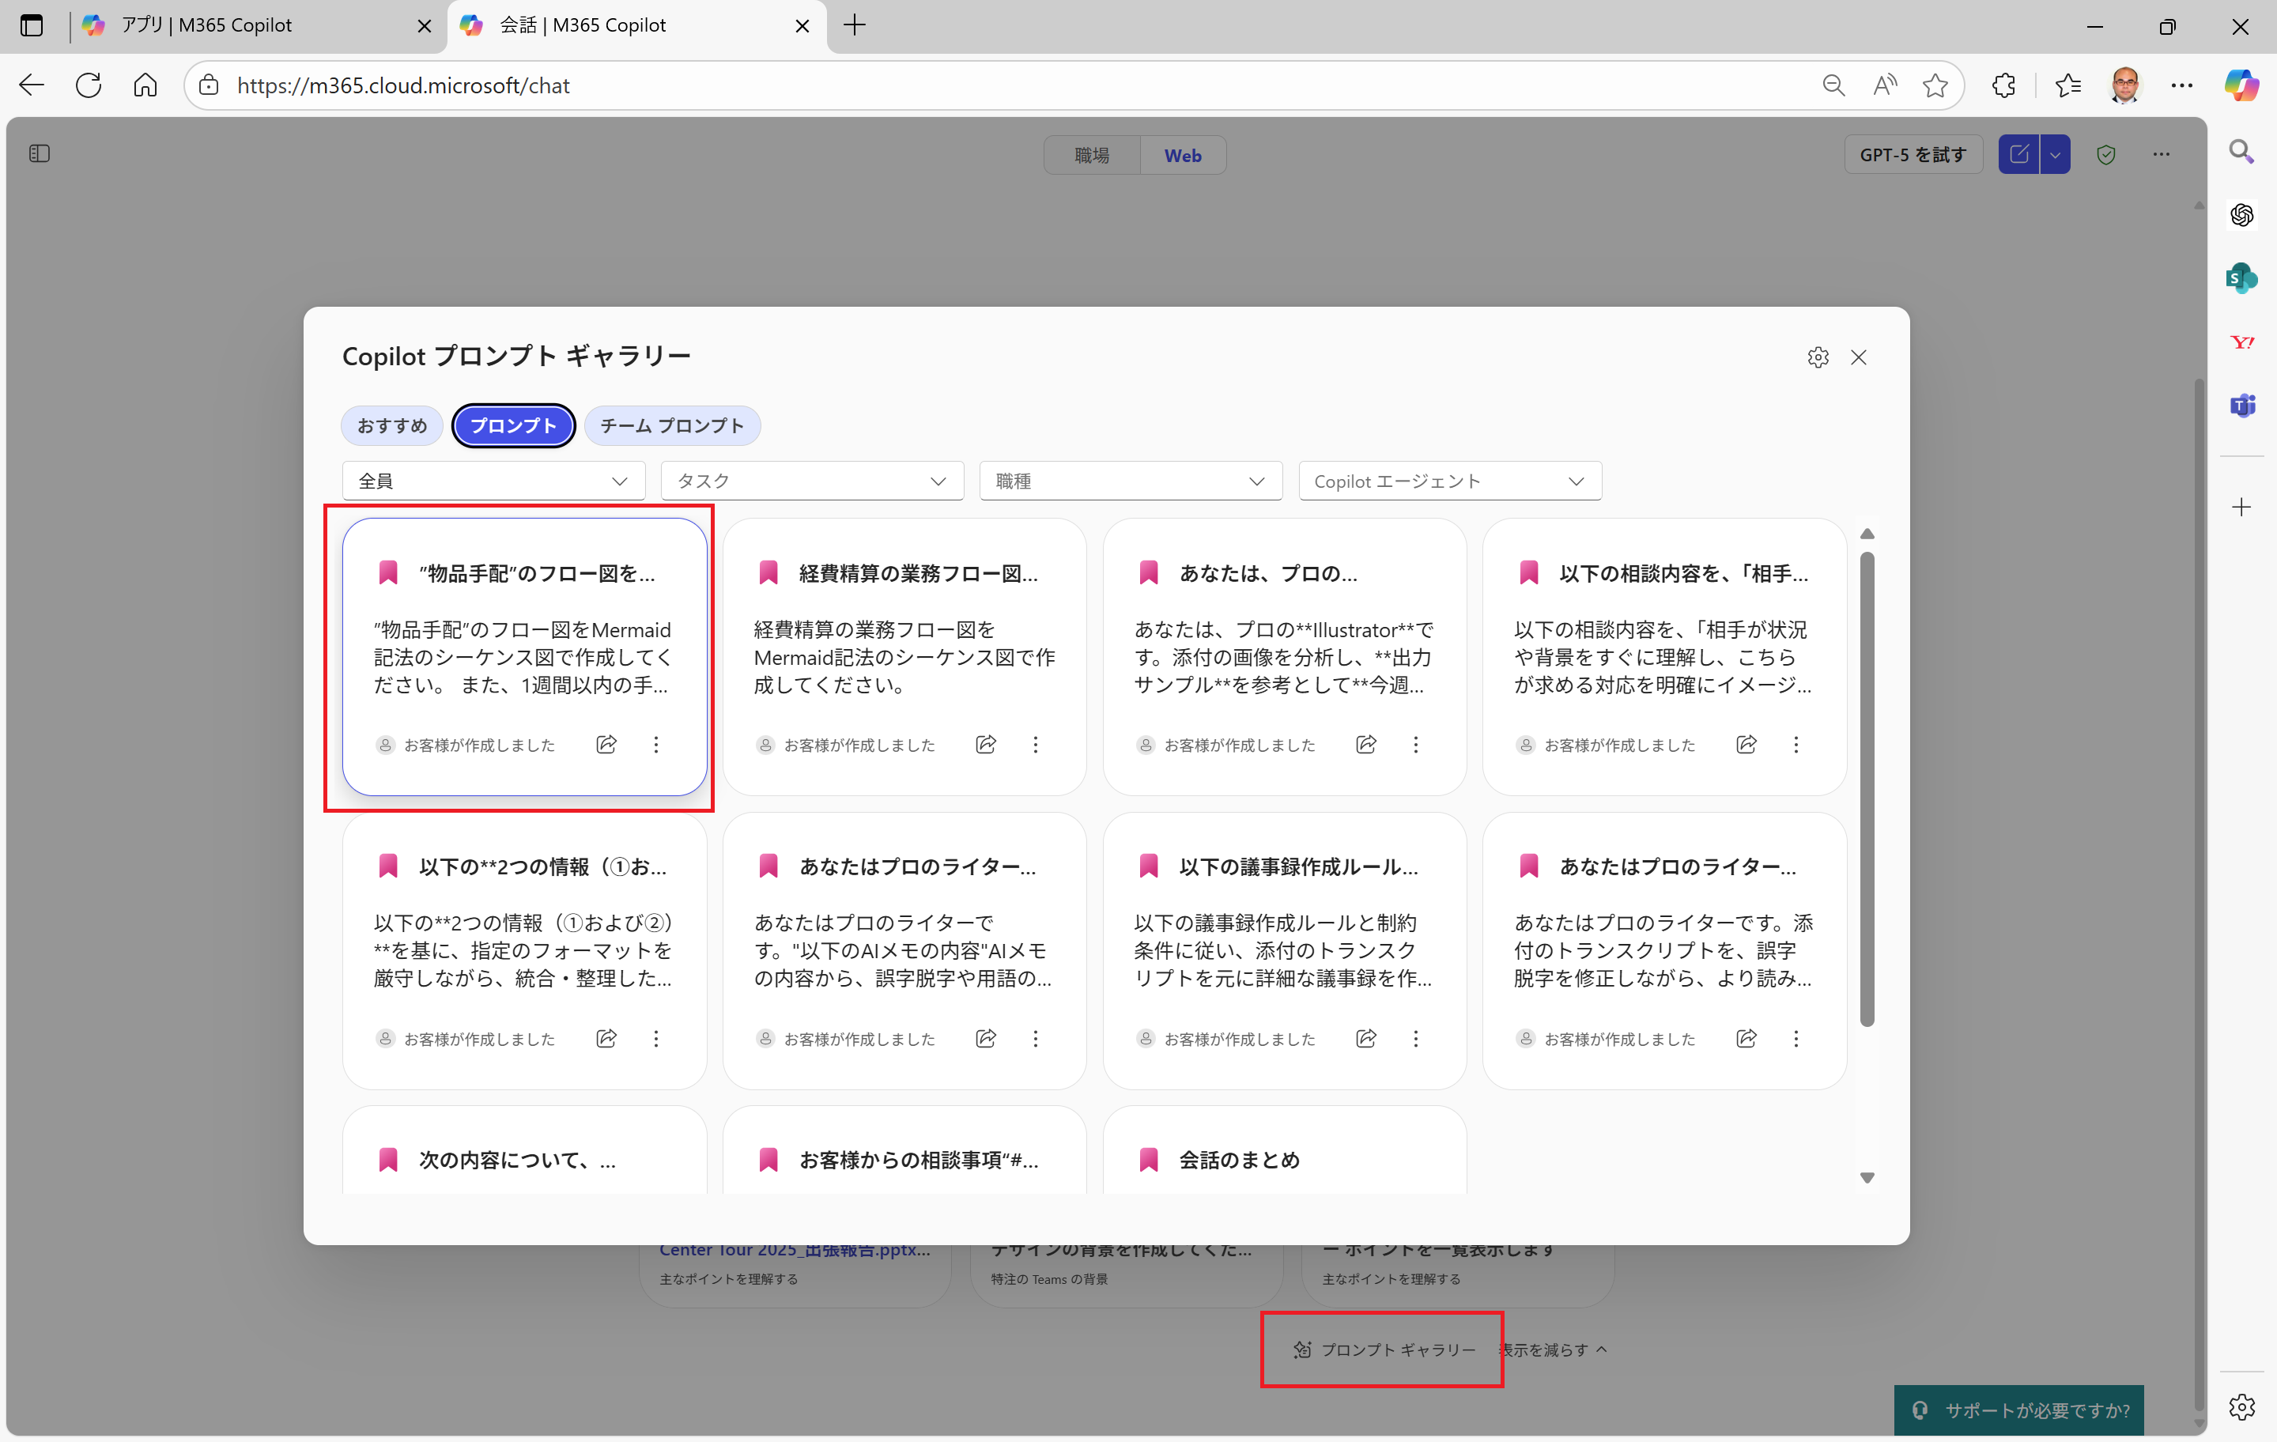
Task: Click share icon on 経費精算 prompt card
Action: pos(985,744)
